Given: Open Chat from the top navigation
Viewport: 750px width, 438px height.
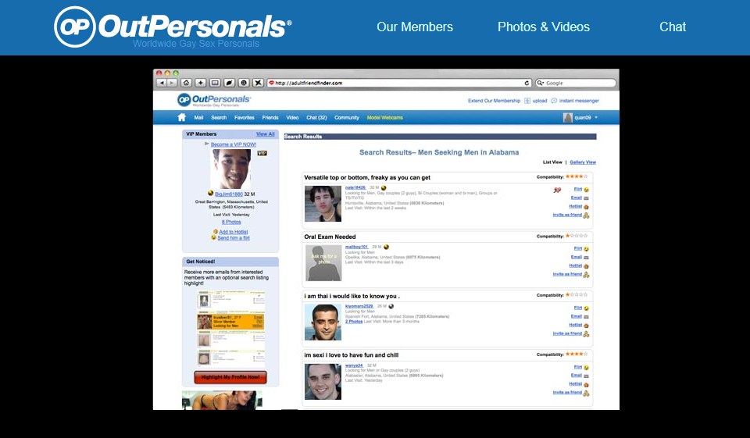Looking at the screenshot, I should tap(672, 27).
